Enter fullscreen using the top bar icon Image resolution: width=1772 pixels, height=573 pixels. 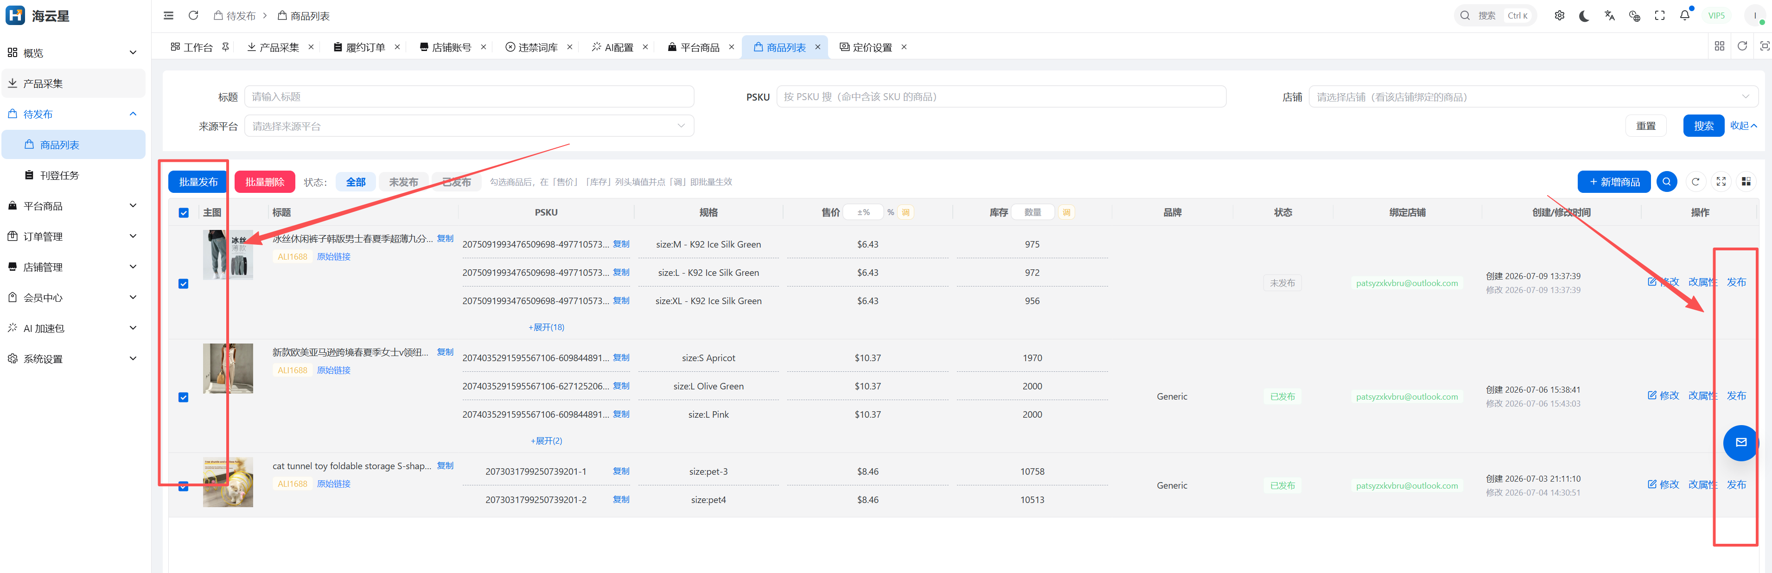tap(1660, 16)
